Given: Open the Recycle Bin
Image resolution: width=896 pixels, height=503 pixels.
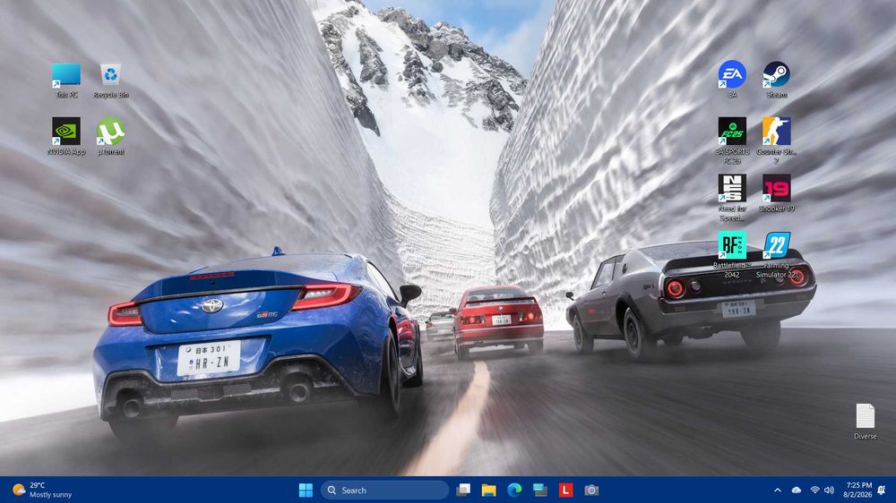Looking at the screenshot, I should [x=111, y=81].
